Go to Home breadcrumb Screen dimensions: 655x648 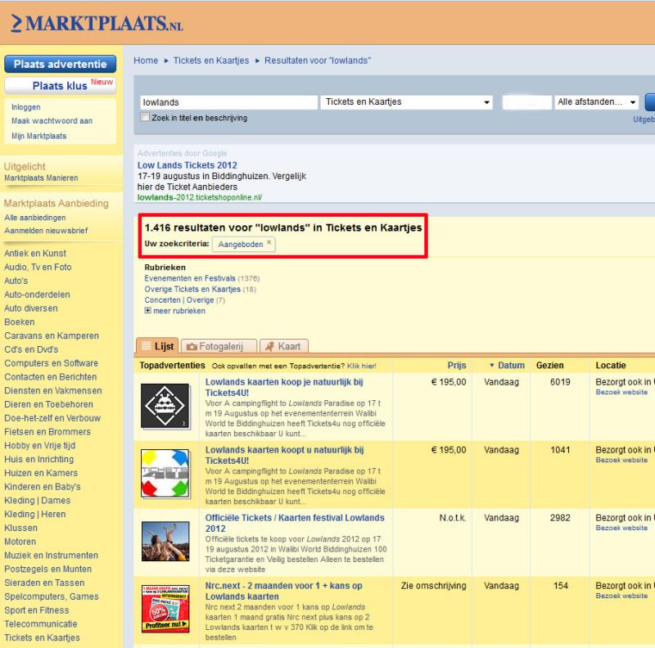tap(146, 61)
